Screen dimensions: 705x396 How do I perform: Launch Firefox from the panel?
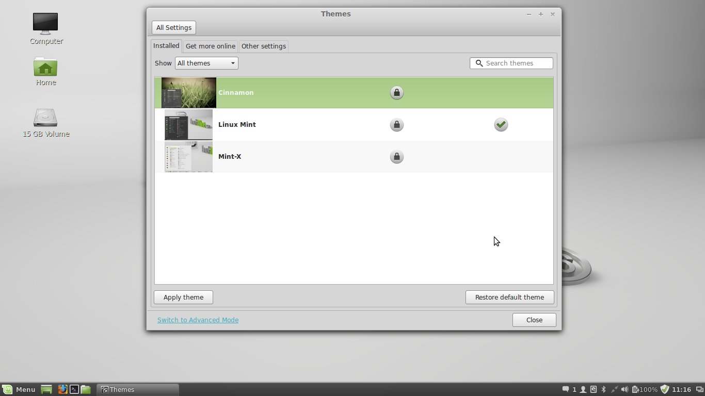pyautogui.click(x=62, y=389)
